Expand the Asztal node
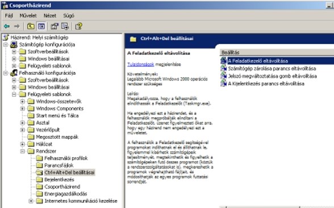Viewport: 334px width, 208px height. [x=22, y=123]
